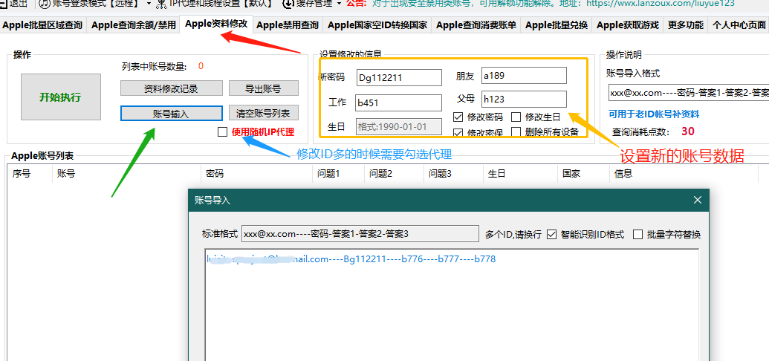This screenshot has width=769, height=361.
Task: Toggle 智能识别ID格式 checkbox
Action: 552,235
